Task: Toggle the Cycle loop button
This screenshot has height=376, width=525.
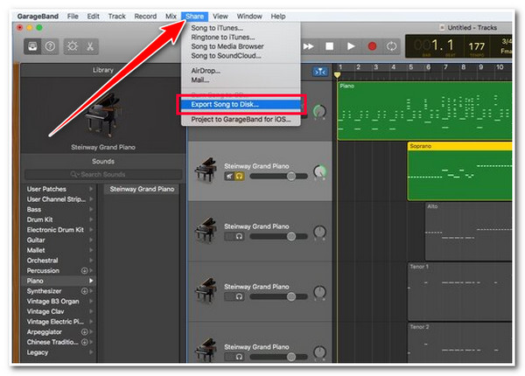Action: (391, 46)
